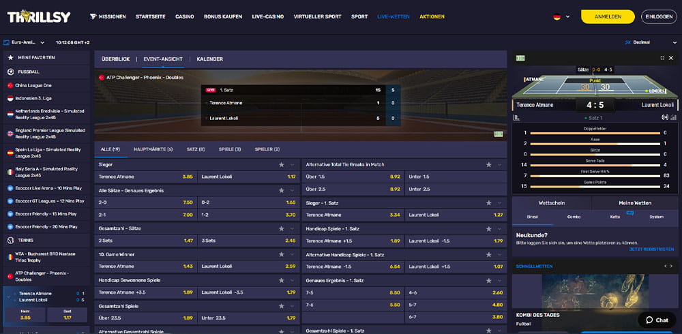682x334 pixels.
Task: Open Virtueller Sport section
Action: point(318,16)
